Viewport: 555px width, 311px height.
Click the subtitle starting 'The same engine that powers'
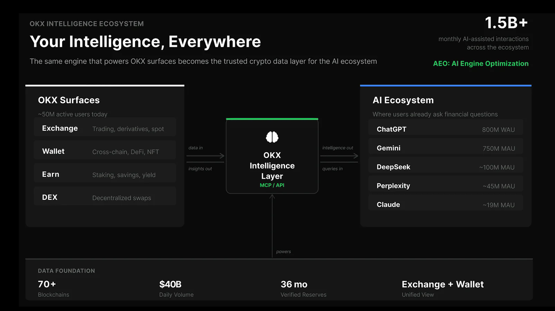coord(203,61)
